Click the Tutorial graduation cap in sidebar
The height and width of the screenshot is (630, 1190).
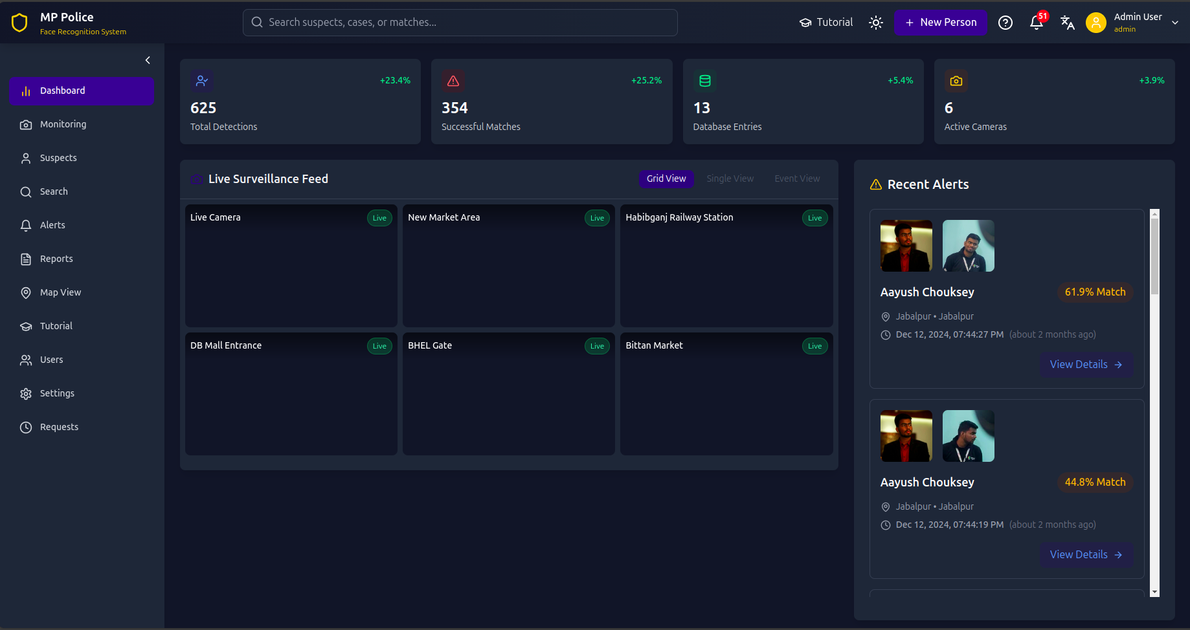tap(26, 326)
